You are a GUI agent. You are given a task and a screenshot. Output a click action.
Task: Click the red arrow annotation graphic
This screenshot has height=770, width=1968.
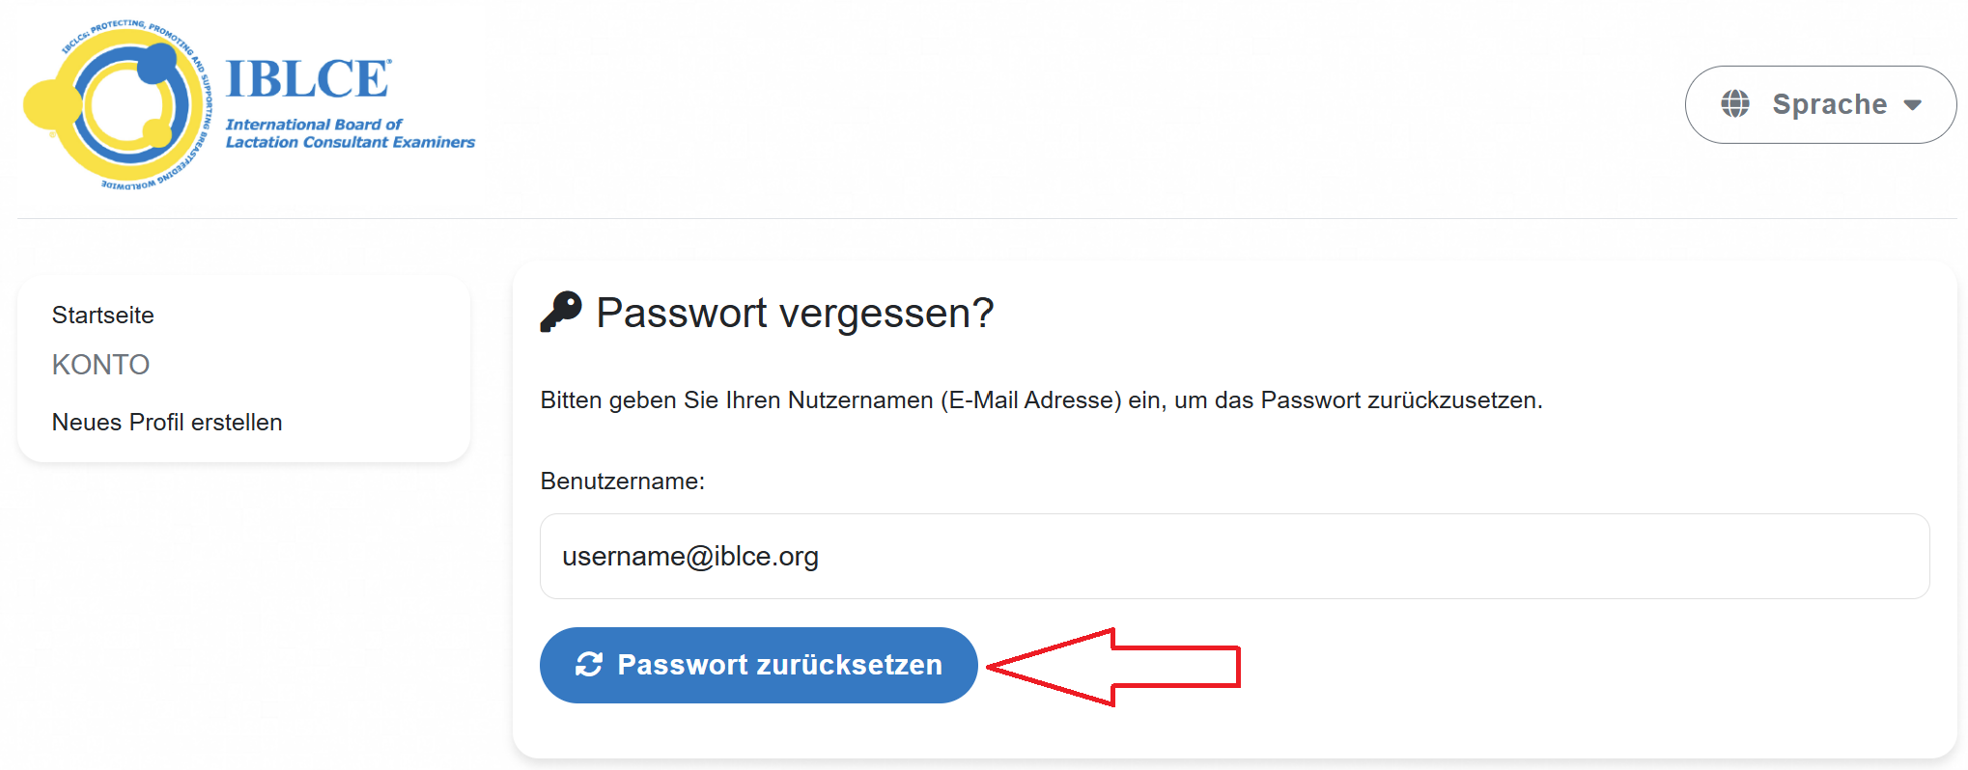point(1113,667)
